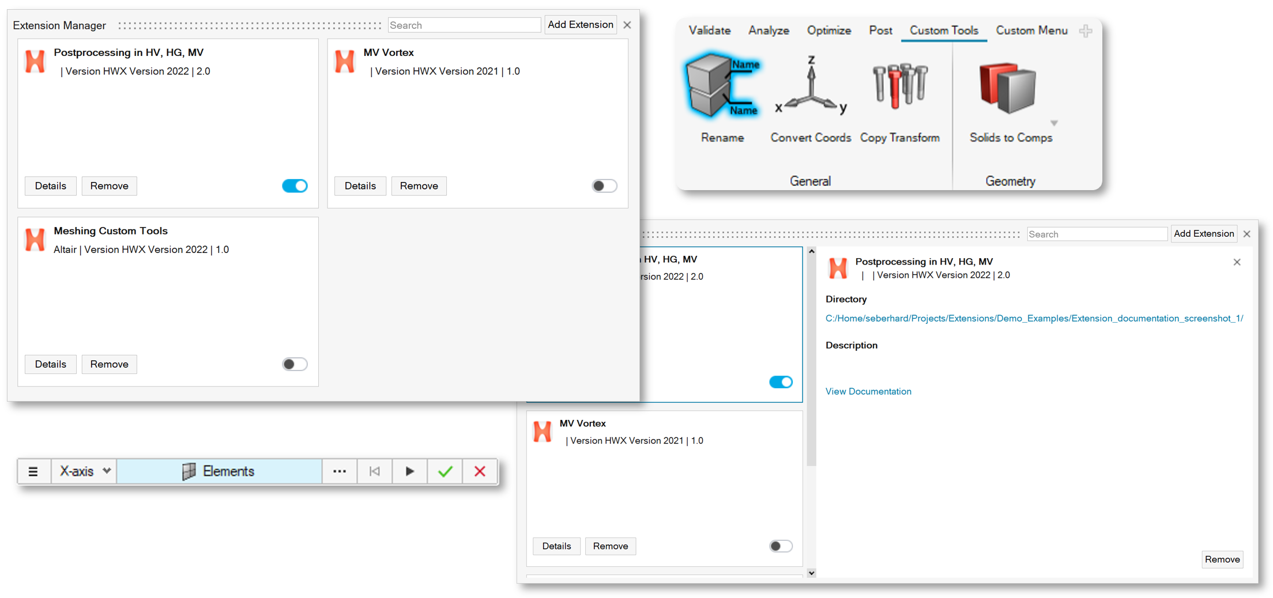Toggle MV Vortex switch in lower manager
This screenshot has width=1273, height=598.
pos(781,546)
